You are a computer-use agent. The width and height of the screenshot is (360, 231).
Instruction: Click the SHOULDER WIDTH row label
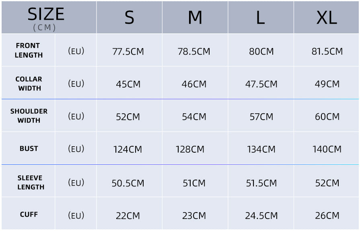coord(29,116)
